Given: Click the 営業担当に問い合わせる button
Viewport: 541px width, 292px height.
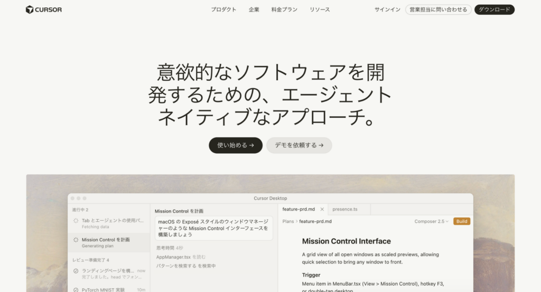Looking at the screenshot, I should (438, 10).
